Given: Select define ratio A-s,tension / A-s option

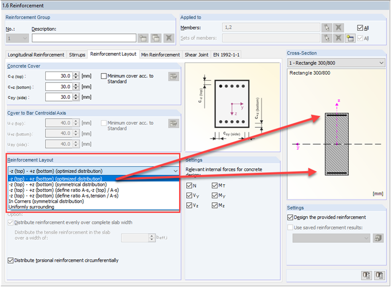Looking at the screenshot, I should tap(94, 196).
